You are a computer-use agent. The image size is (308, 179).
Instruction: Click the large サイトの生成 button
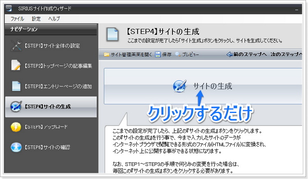tap(203, 86)
